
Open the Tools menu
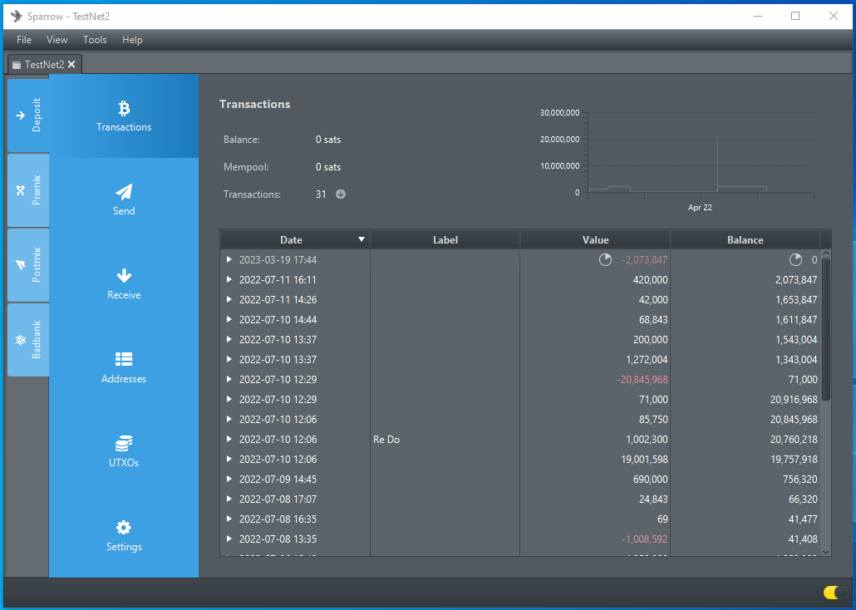coord(95,40)
